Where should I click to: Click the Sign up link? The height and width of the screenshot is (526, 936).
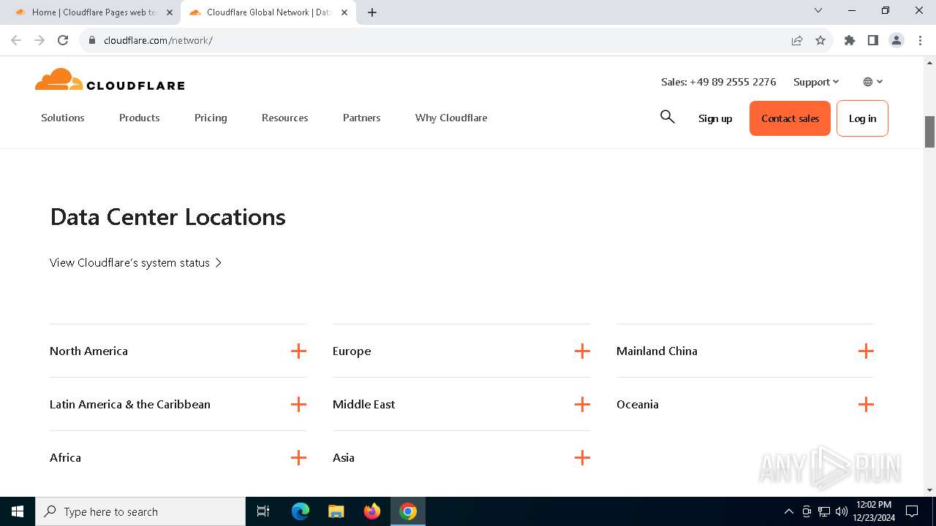(715, 118)
